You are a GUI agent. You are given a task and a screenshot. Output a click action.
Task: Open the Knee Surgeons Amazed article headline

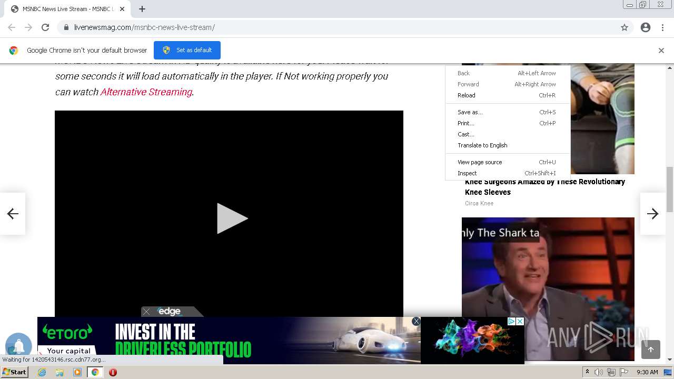pyautogui.click(x=545, y=187)
